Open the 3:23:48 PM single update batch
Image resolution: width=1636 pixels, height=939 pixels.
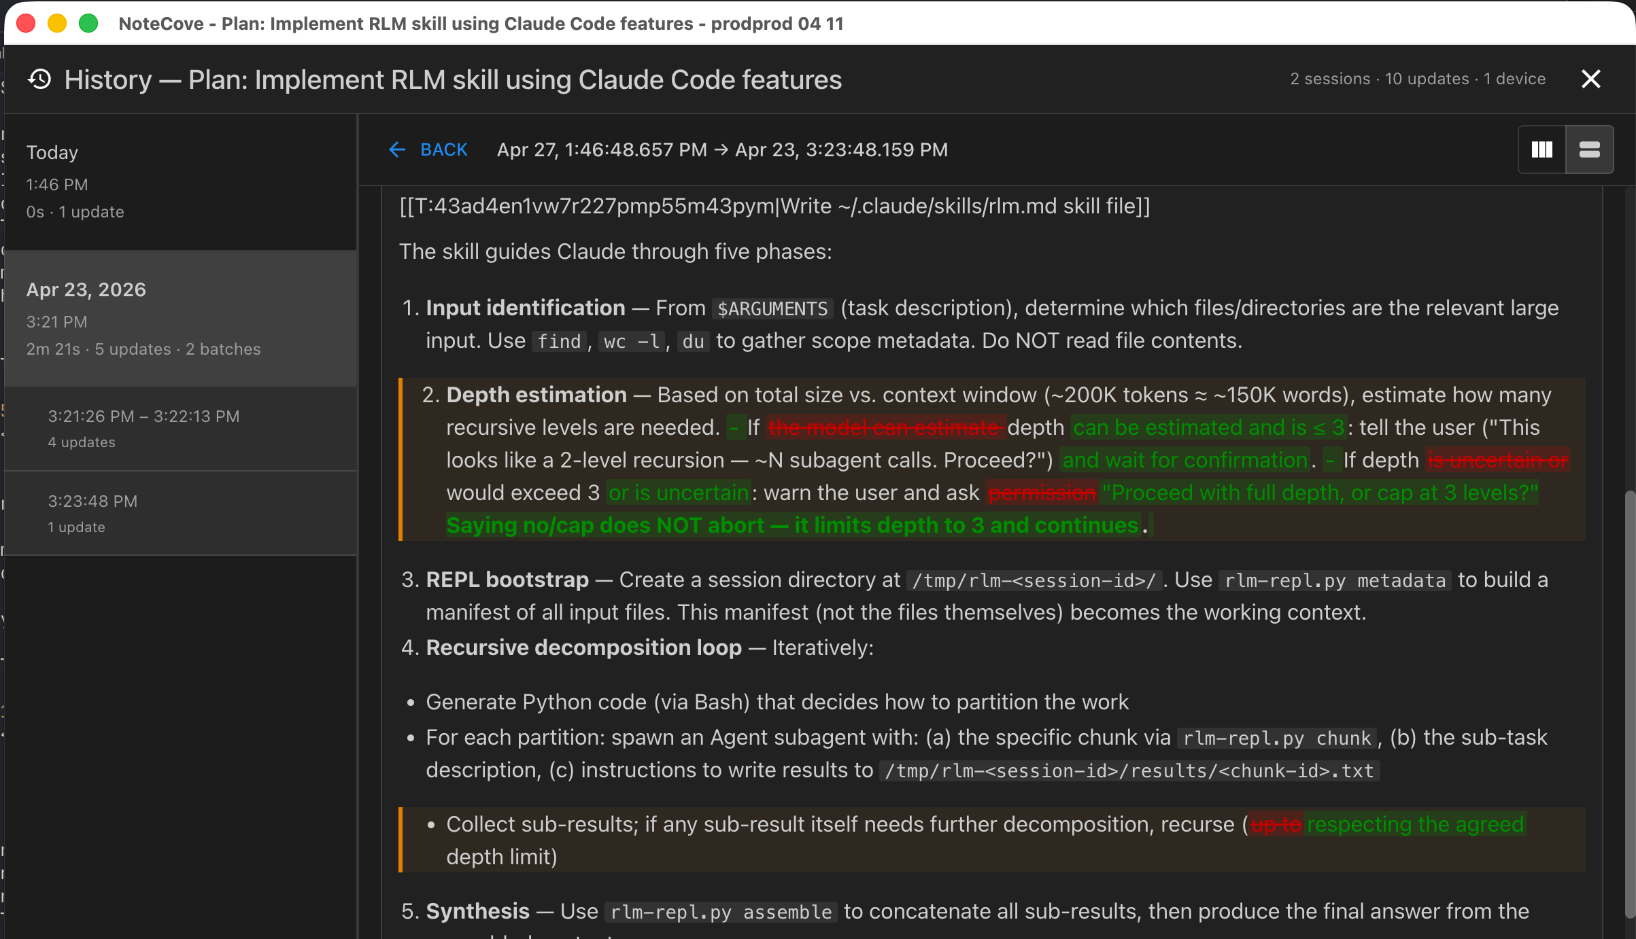(x=181, y=514)
